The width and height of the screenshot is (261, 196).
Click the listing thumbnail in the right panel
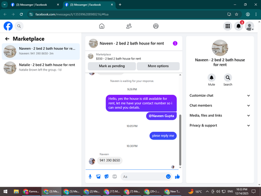pyautogui.click(x=220, y=48)
